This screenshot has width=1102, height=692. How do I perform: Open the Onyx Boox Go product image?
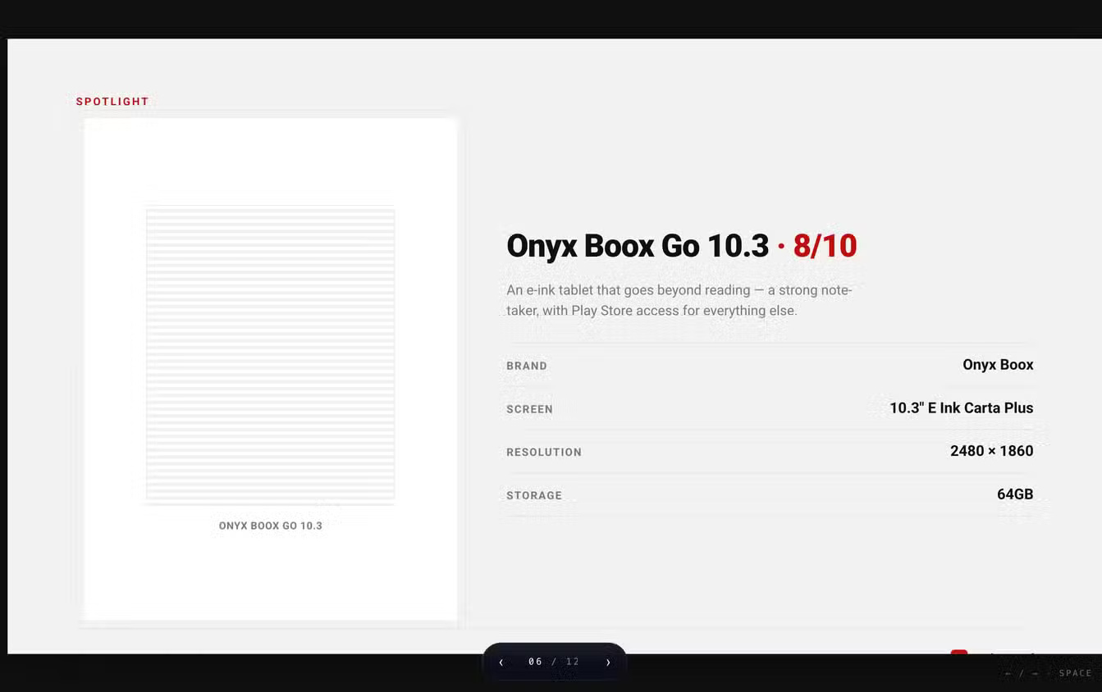(271, 354)
